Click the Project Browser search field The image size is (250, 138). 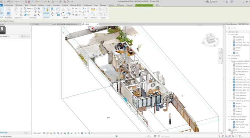point(239,28)
